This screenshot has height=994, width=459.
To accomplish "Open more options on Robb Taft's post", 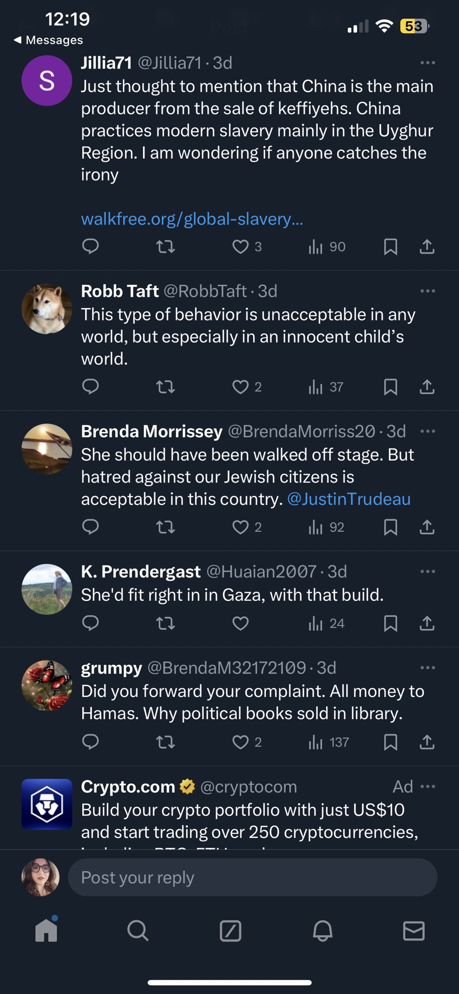I will click(x=427, y=291).
